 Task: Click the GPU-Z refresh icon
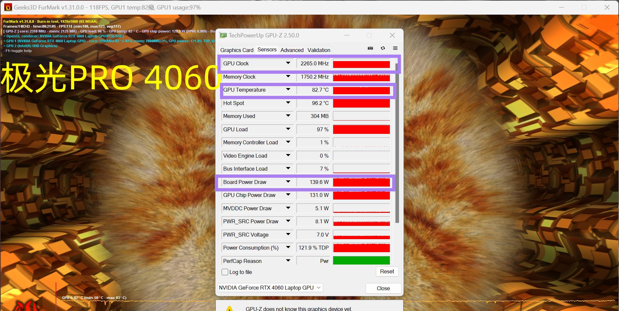click(383, 48)
